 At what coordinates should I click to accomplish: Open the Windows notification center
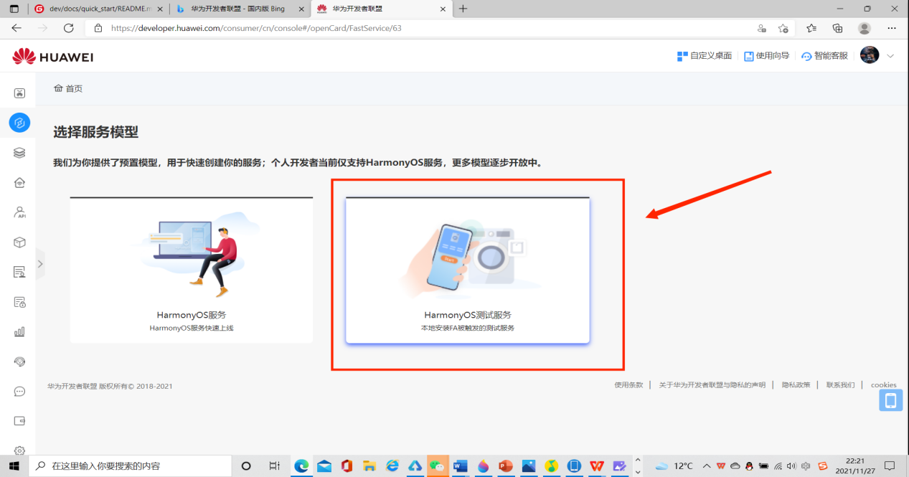pyautogui.click(x=890, y=466)
